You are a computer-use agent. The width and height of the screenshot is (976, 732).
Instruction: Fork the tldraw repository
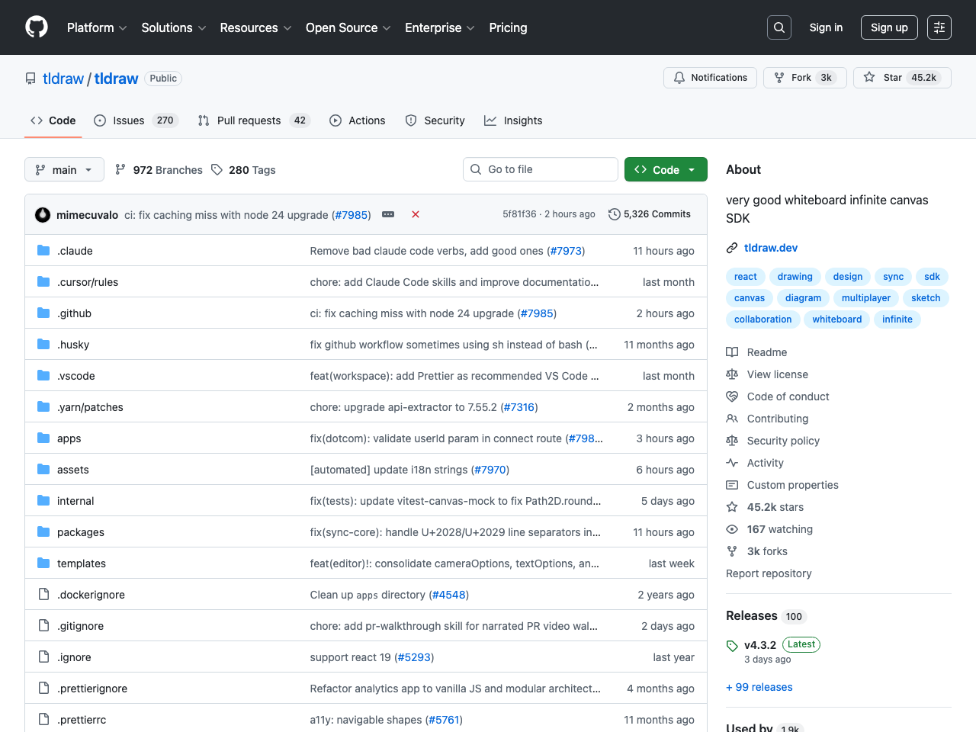pos(804,78)
